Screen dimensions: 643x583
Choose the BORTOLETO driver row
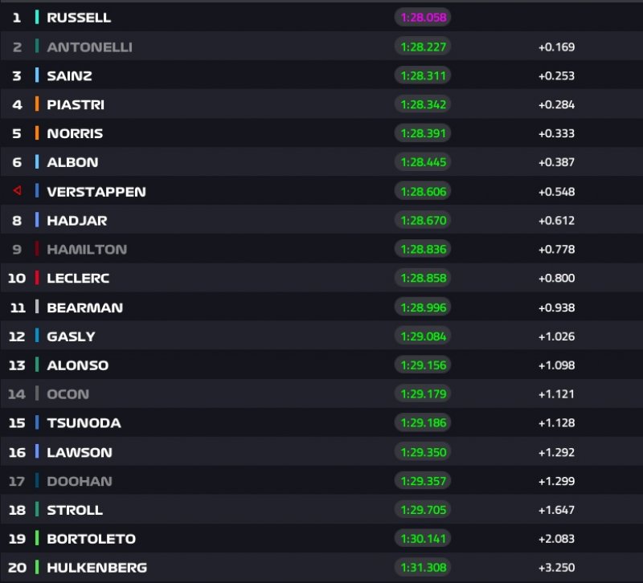coord(91,539)
